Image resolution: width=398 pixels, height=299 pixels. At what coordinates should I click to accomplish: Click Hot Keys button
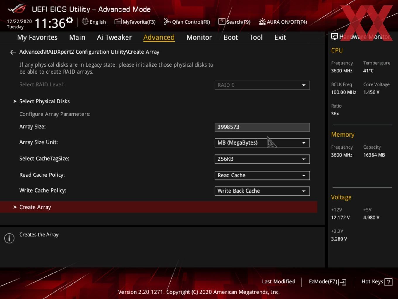click(377, 282)
